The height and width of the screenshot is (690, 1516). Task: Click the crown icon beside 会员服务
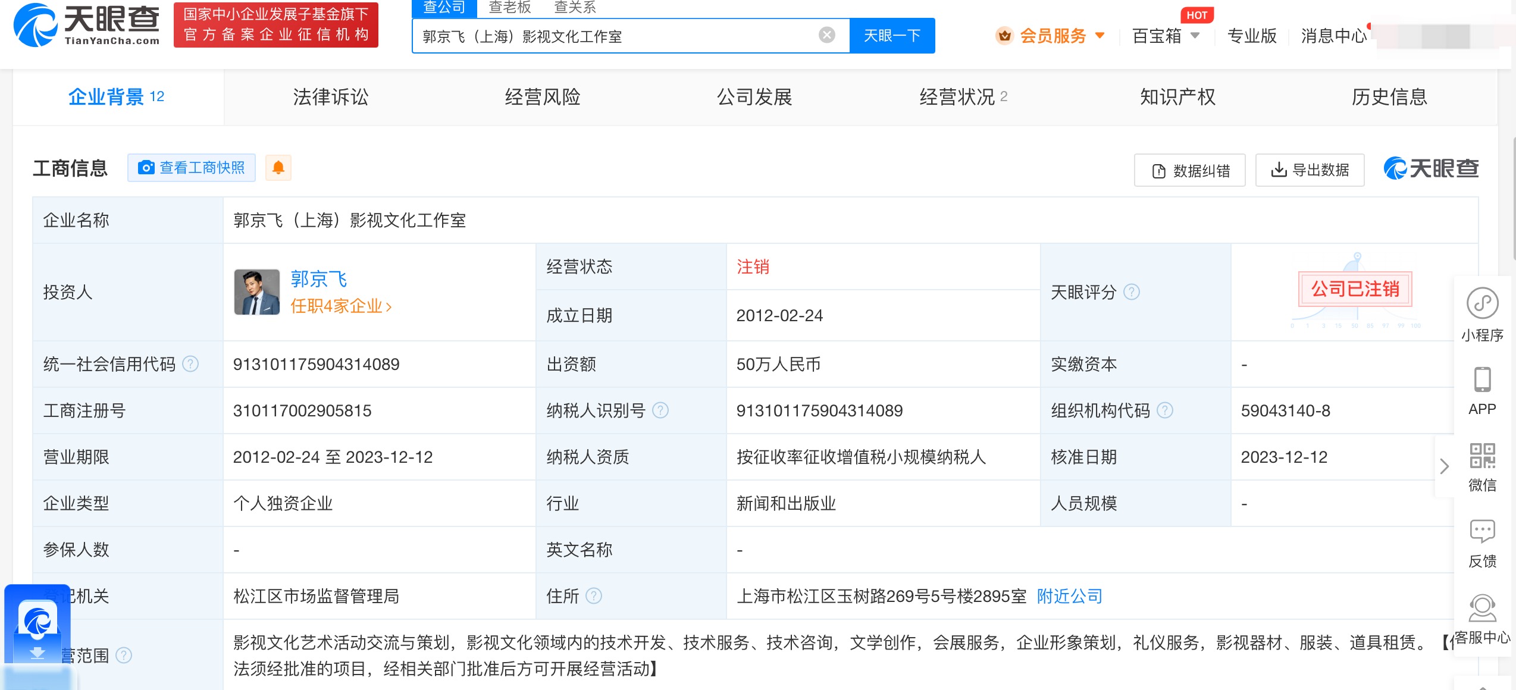click(x=1005, y=36)
